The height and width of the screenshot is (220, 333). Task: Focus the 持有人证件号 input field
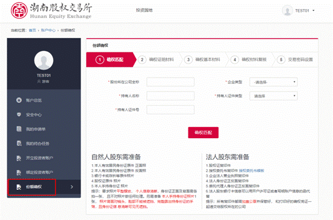tap(170, 109)
